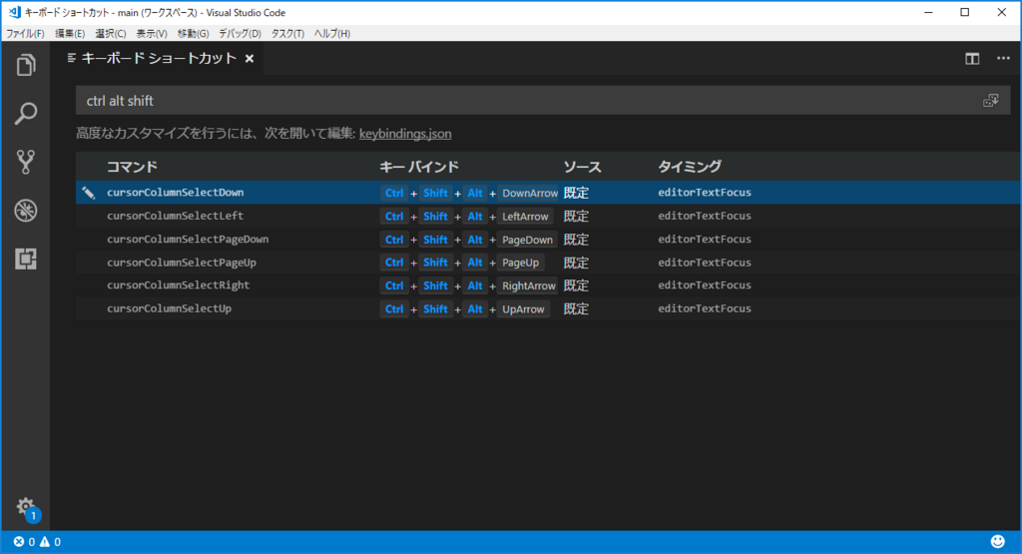The width and height of the screenshot is (1022, 554).
Task: Open the 表示(V) menu
Action: [x=152, y=33]
